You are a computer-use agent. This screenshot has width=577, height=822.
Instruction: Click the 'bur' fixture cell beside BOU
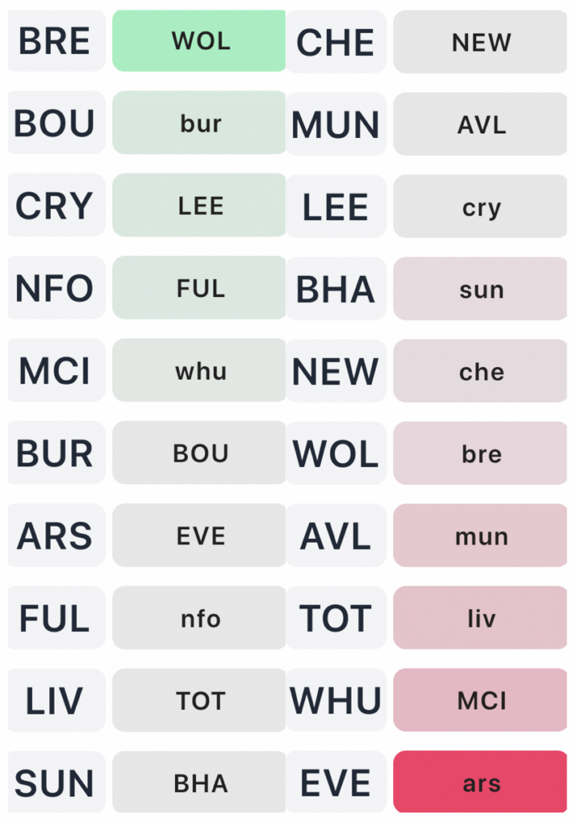click(199, 124)
